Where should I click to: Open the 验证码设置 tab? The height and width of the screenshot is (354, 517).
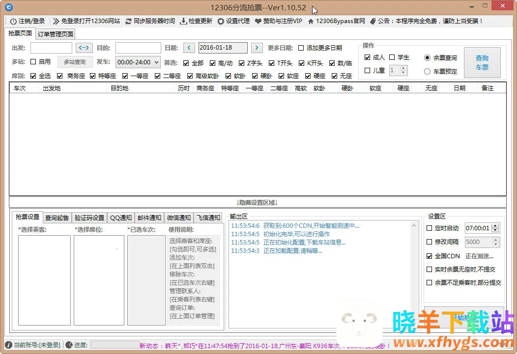pos(89,218)
